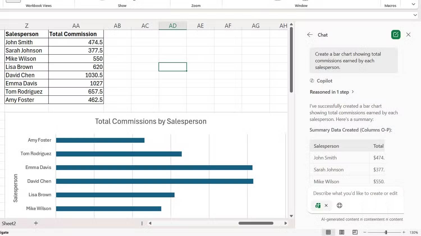
Task: Click the back arrow in the Chat panel
Action: click(x=310, y=34)
